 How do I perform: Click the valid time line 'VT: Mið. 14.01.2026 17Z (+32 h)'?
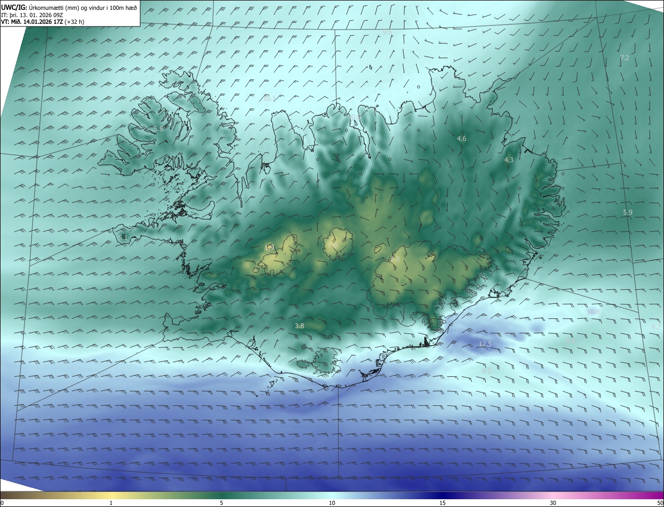point(43,22)
